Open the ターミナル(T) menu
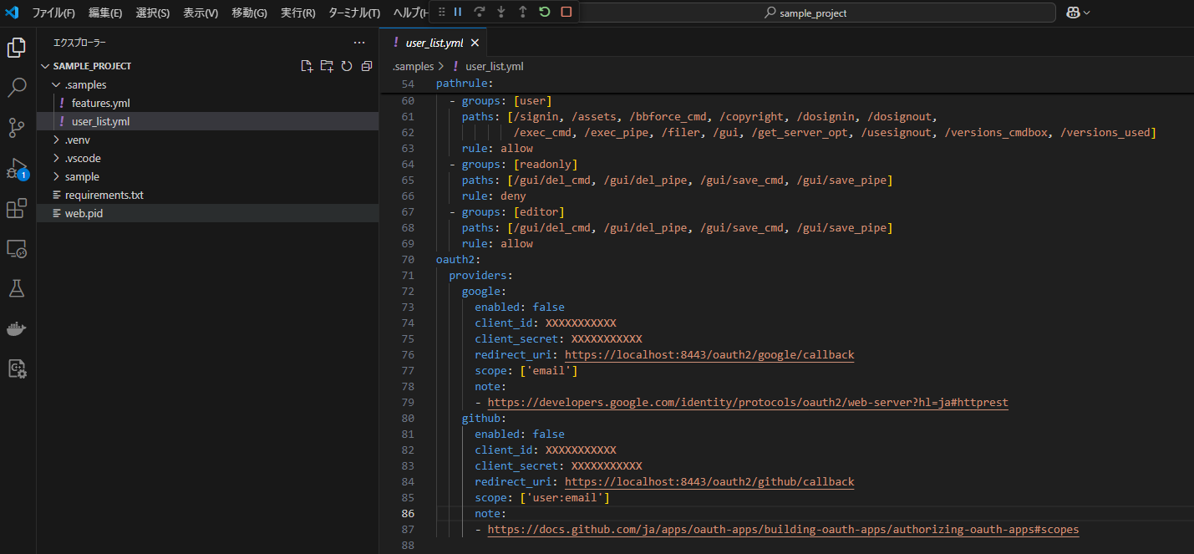The image size is (1194, 554). (x=354, y=13)
